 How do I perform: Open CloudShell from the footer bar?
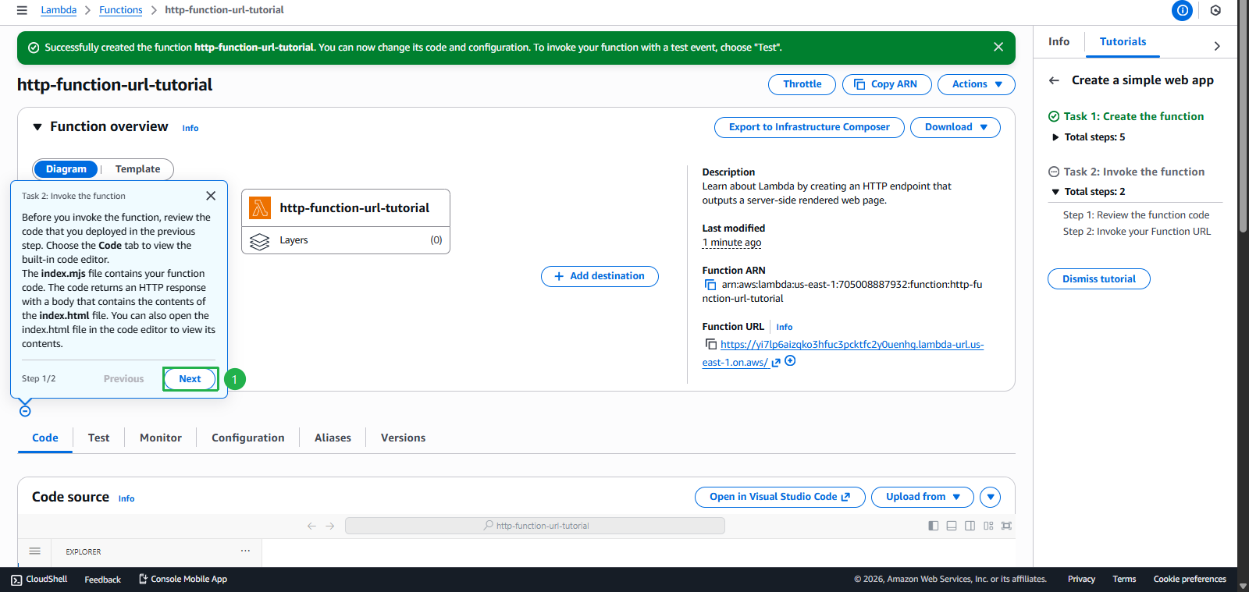[x=39, y=580]
